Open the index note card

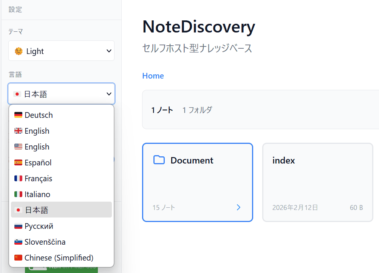coord(317,182)
